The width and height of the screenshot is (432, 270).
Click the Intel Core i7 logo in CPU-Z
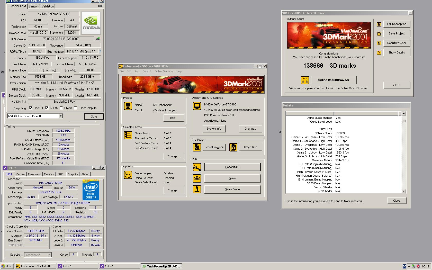pos(91,190)
